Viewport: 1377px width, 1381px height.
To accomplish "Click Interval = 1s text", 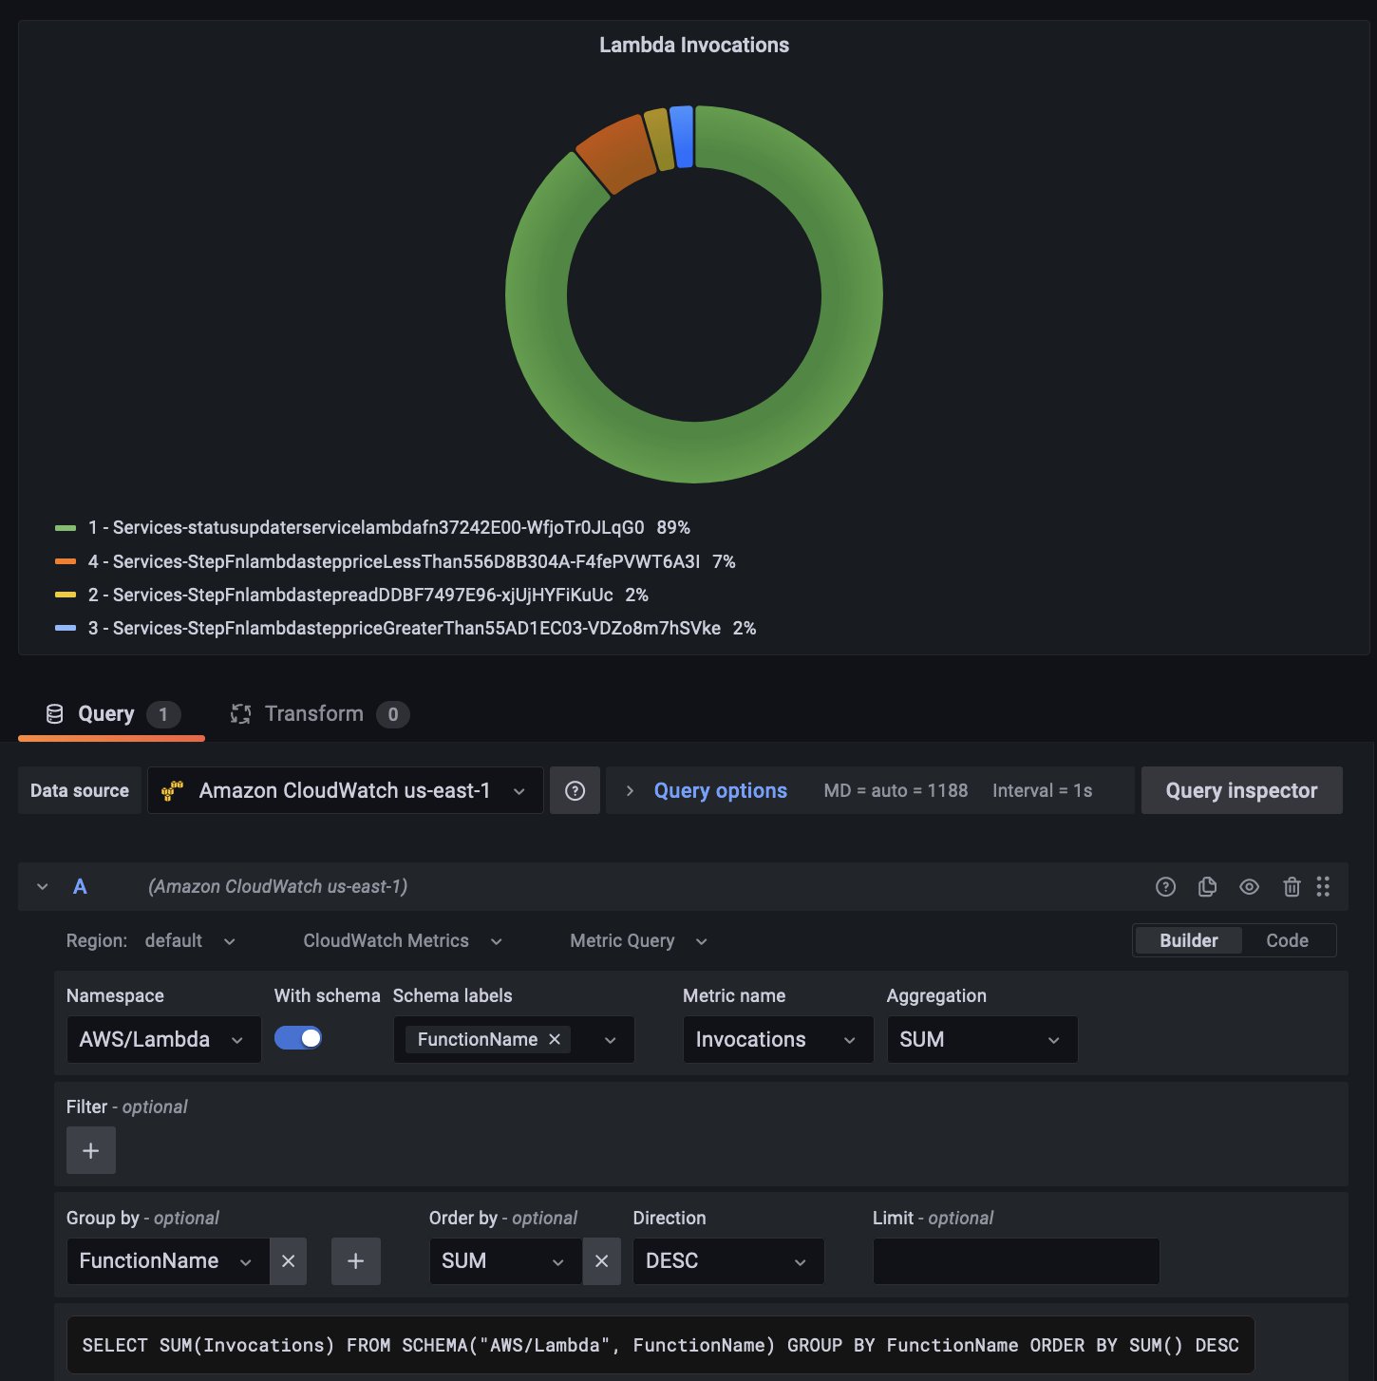I will click(1042, 790).
